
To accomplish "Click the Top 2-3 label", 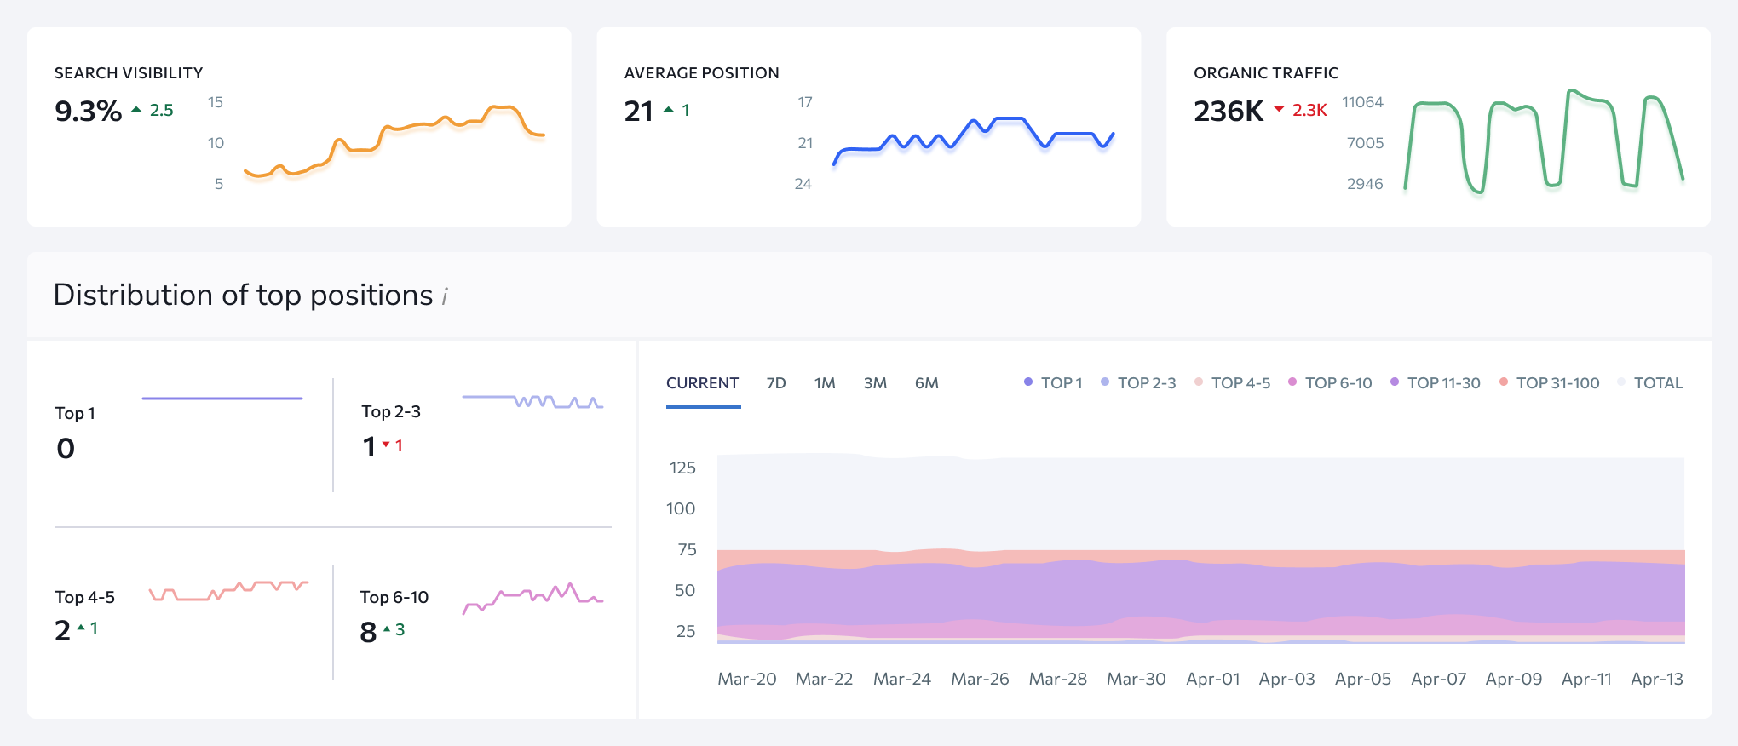I will pyautogui.click(x=391, y=411).
